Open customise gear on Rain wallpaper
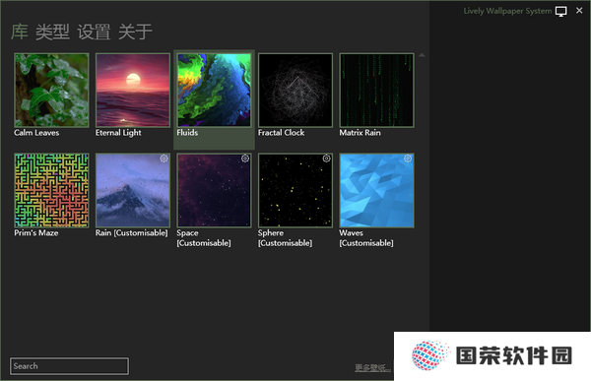591x381 pixels. tap(164, 159)
